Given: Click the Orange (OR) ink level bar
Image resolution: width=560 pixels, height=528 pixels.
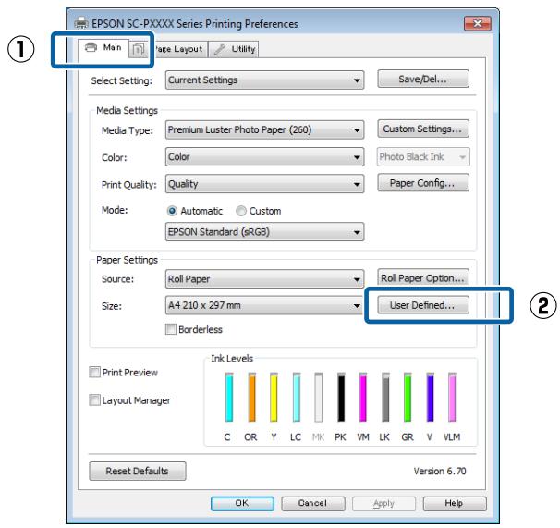Looking at the screenshot, I should [x=251, y=398].
